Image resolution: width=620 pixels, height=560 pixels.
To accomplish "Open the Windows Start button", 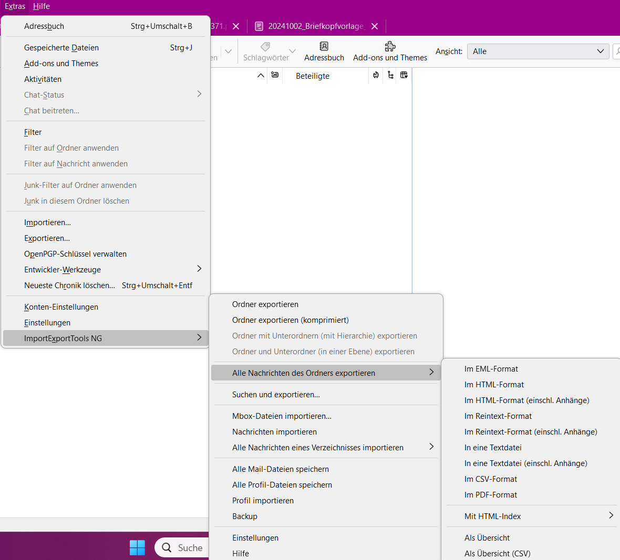I will pyautogui.click(x=137, y=548).
